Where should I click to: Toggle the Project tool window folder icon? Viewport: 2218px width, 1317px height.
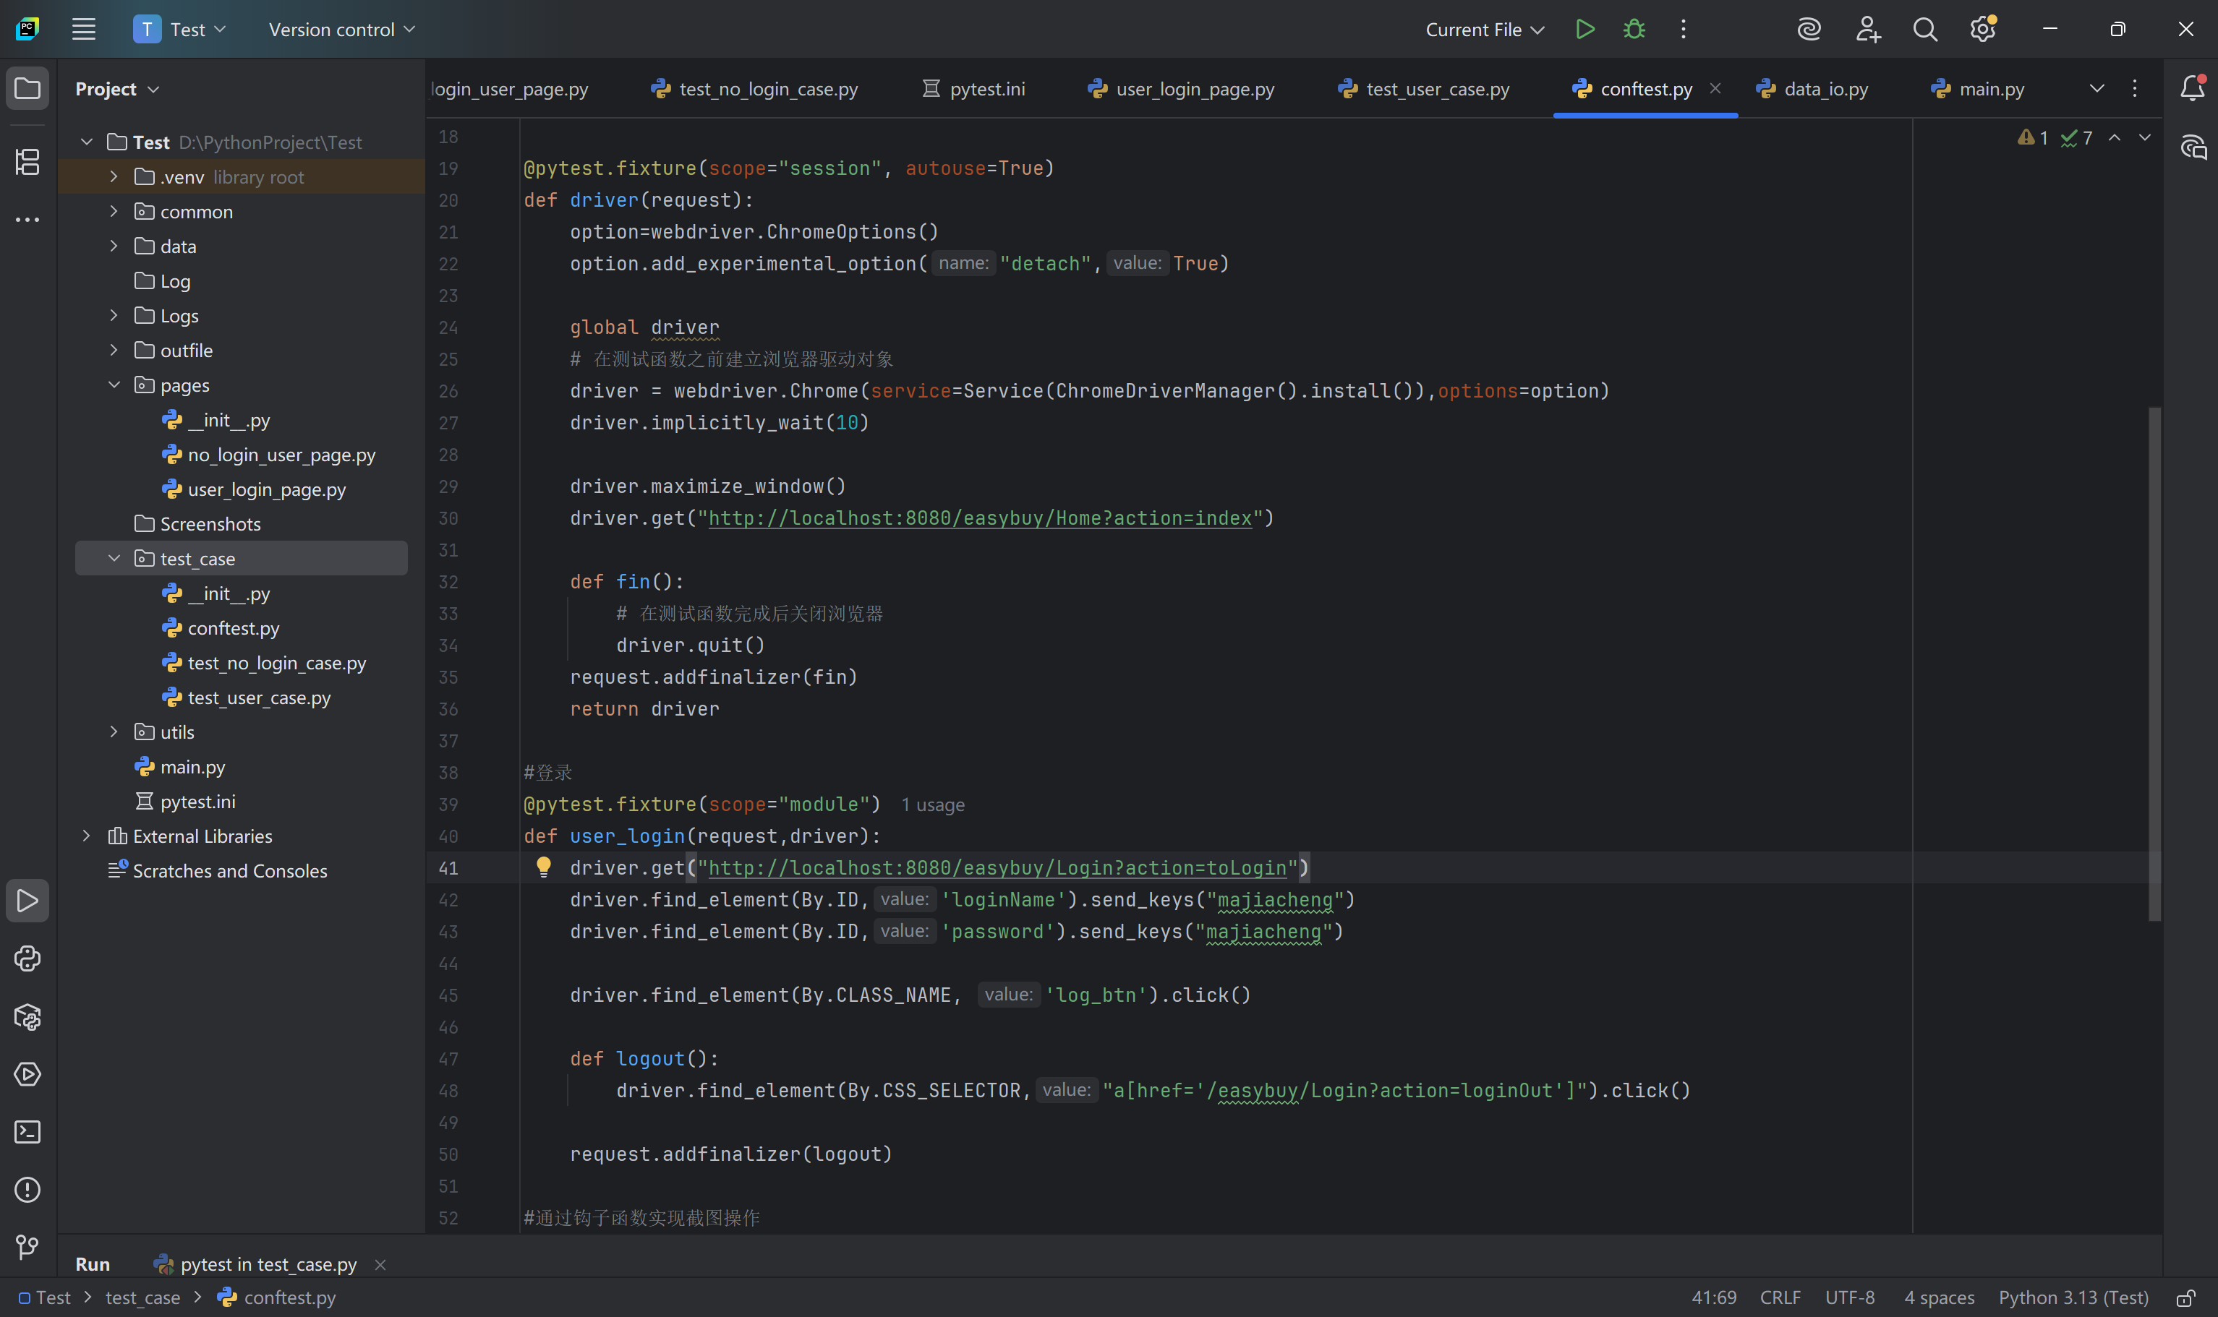point(27,88)
